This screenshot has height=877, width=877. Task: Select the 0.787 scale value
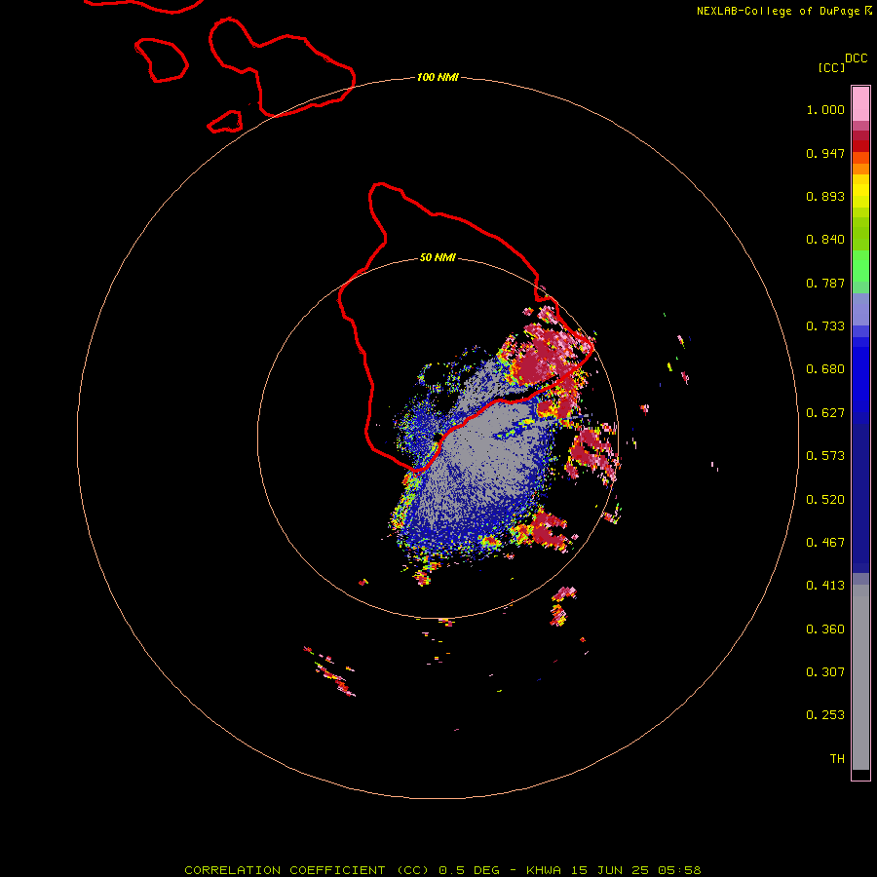coord(825,283)
